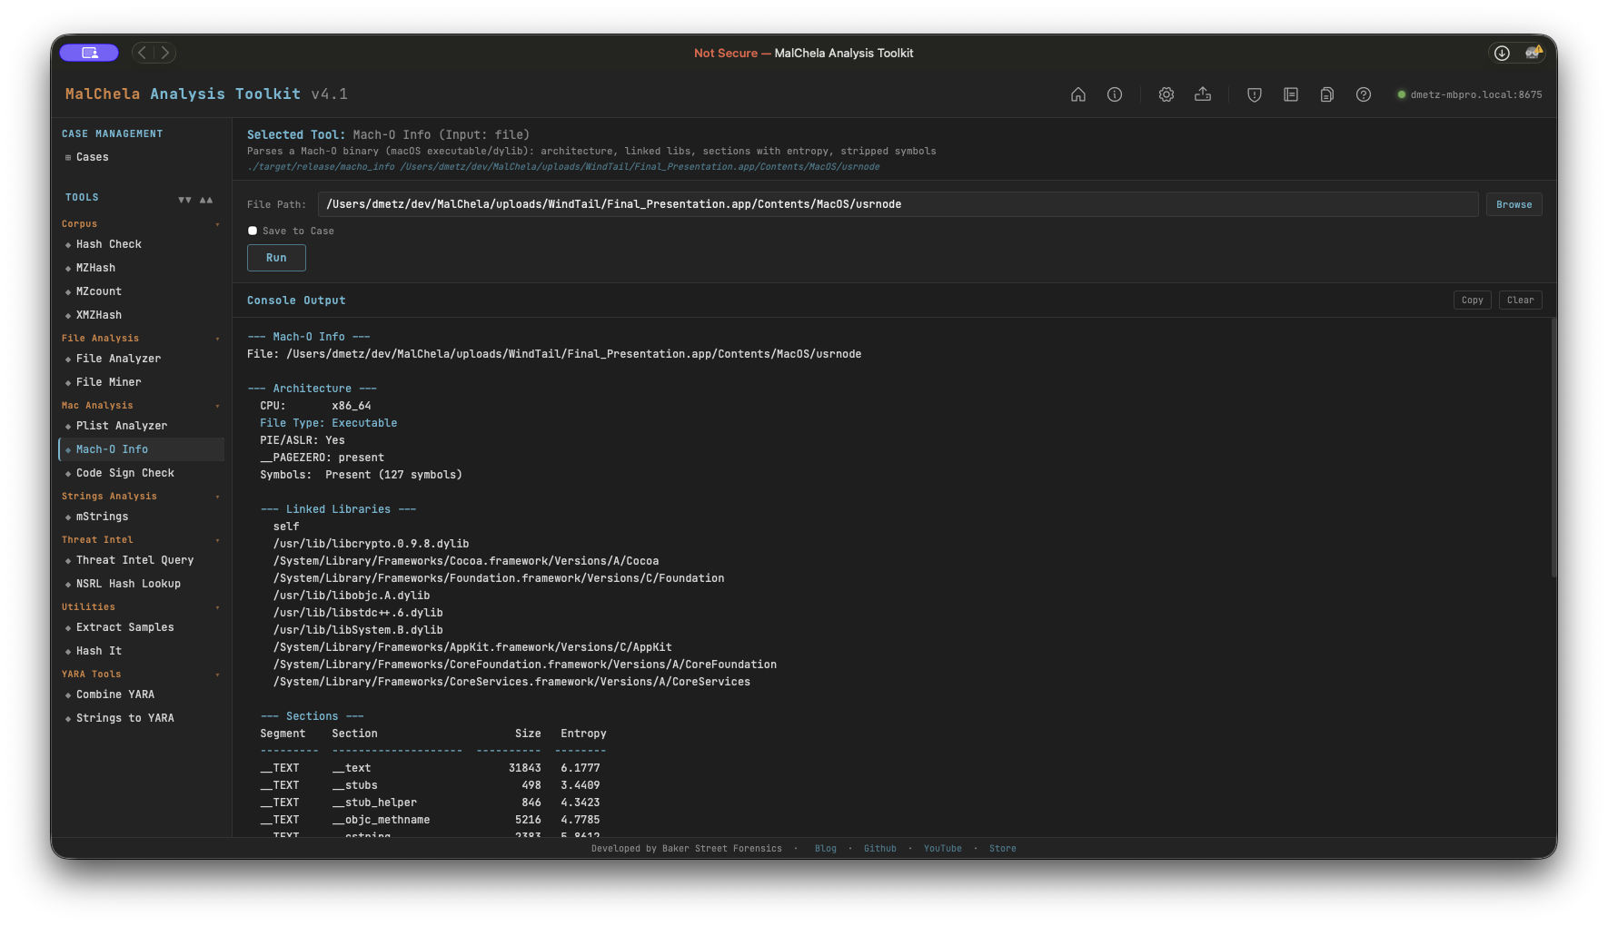
Task: Open the Help question mark icon
Action: [x=1364, y=94]
